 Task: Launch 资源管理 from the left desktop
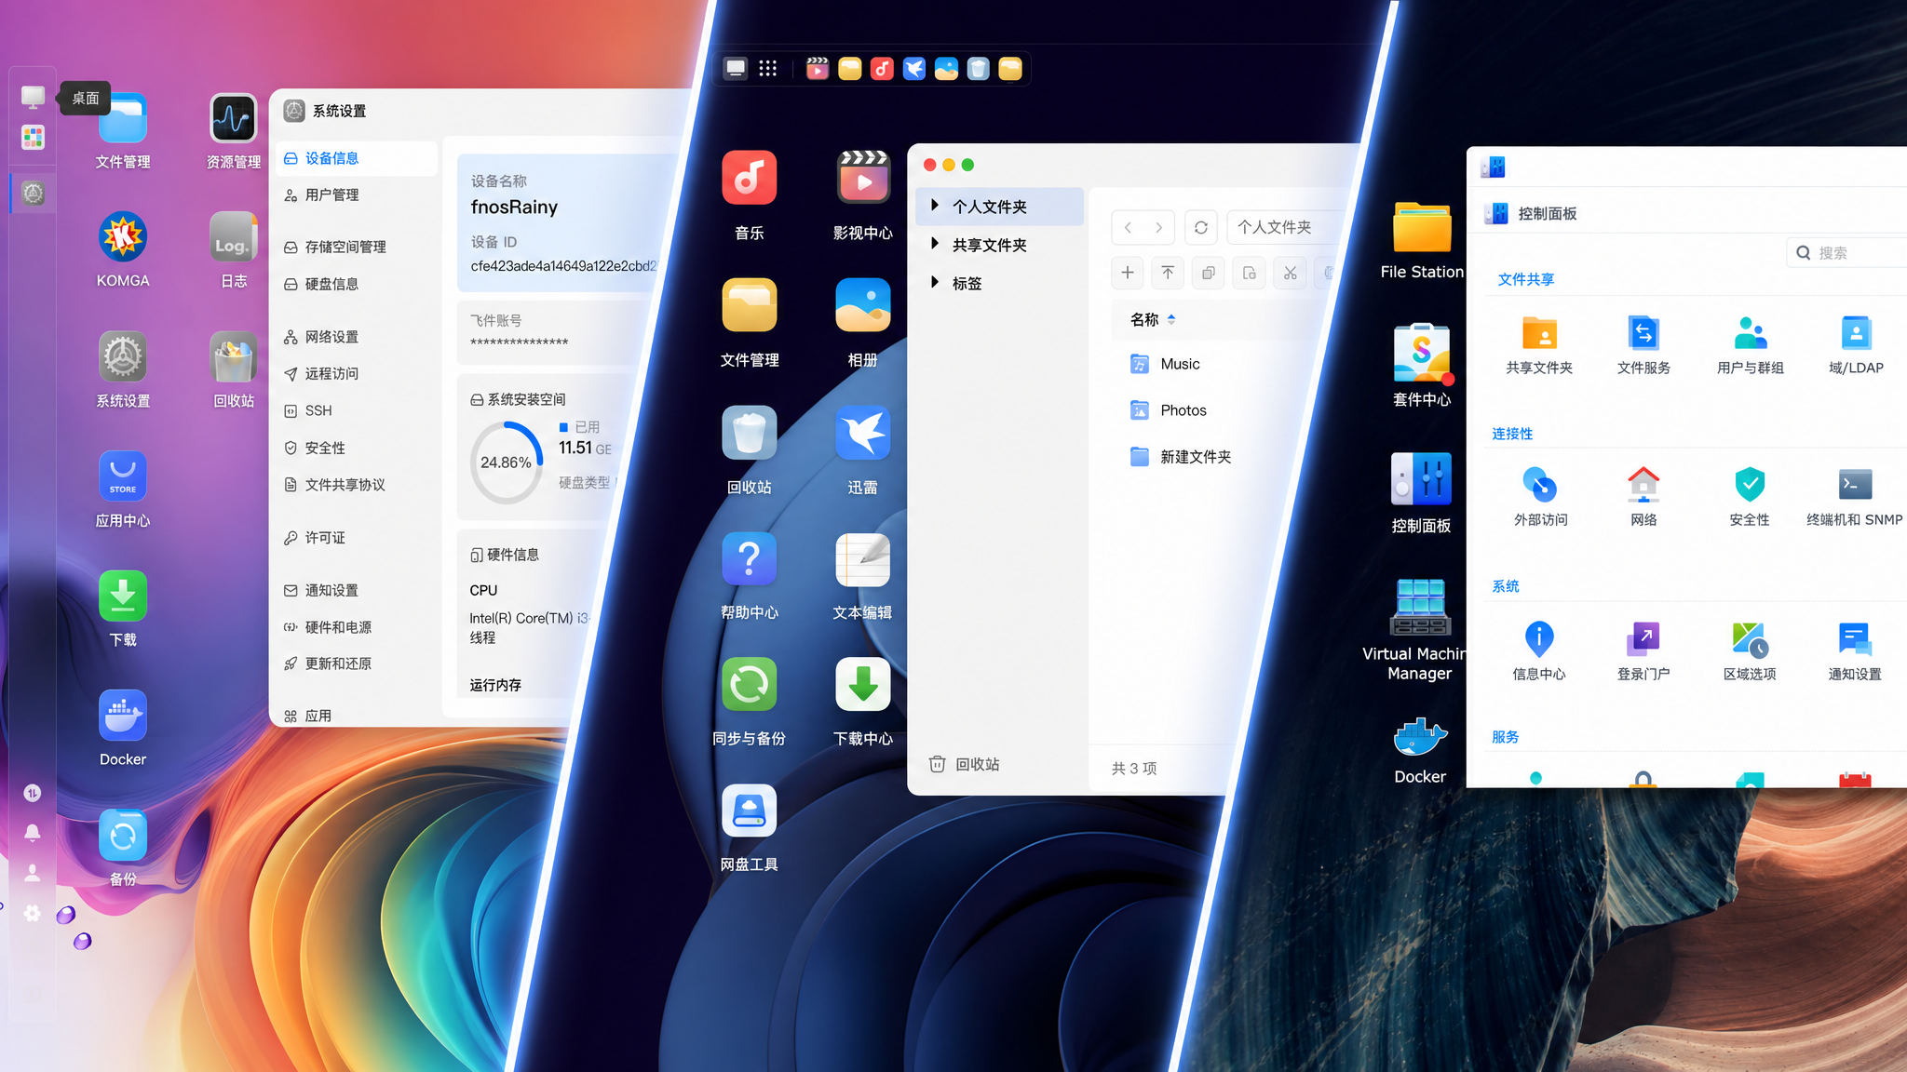233,119
